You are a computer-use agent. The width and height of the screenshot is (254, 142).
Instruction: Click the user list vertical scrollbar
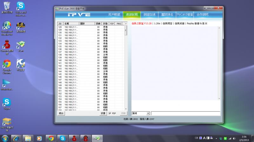[125, 63]
